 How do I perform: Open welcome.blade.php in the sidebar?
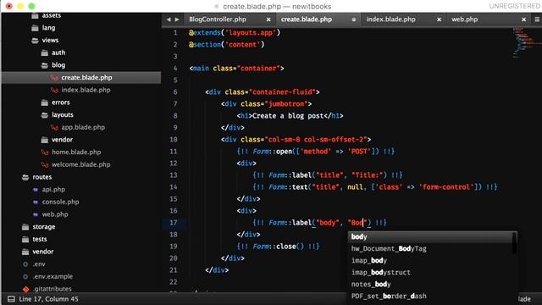coord(81,164)
